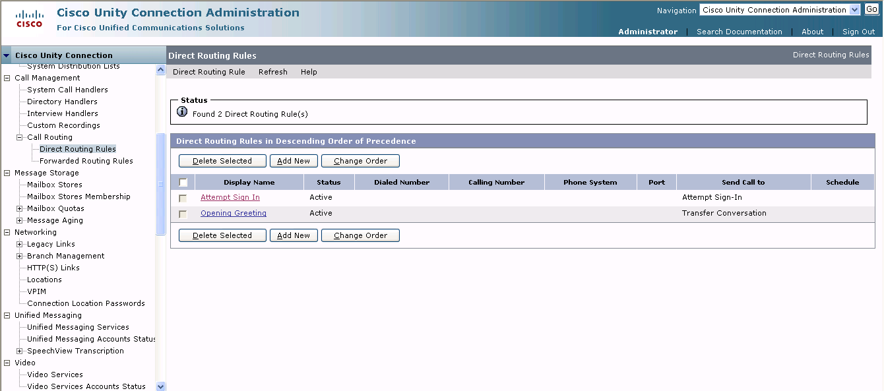Select Directory Handlers in tree

coord(62,102)
